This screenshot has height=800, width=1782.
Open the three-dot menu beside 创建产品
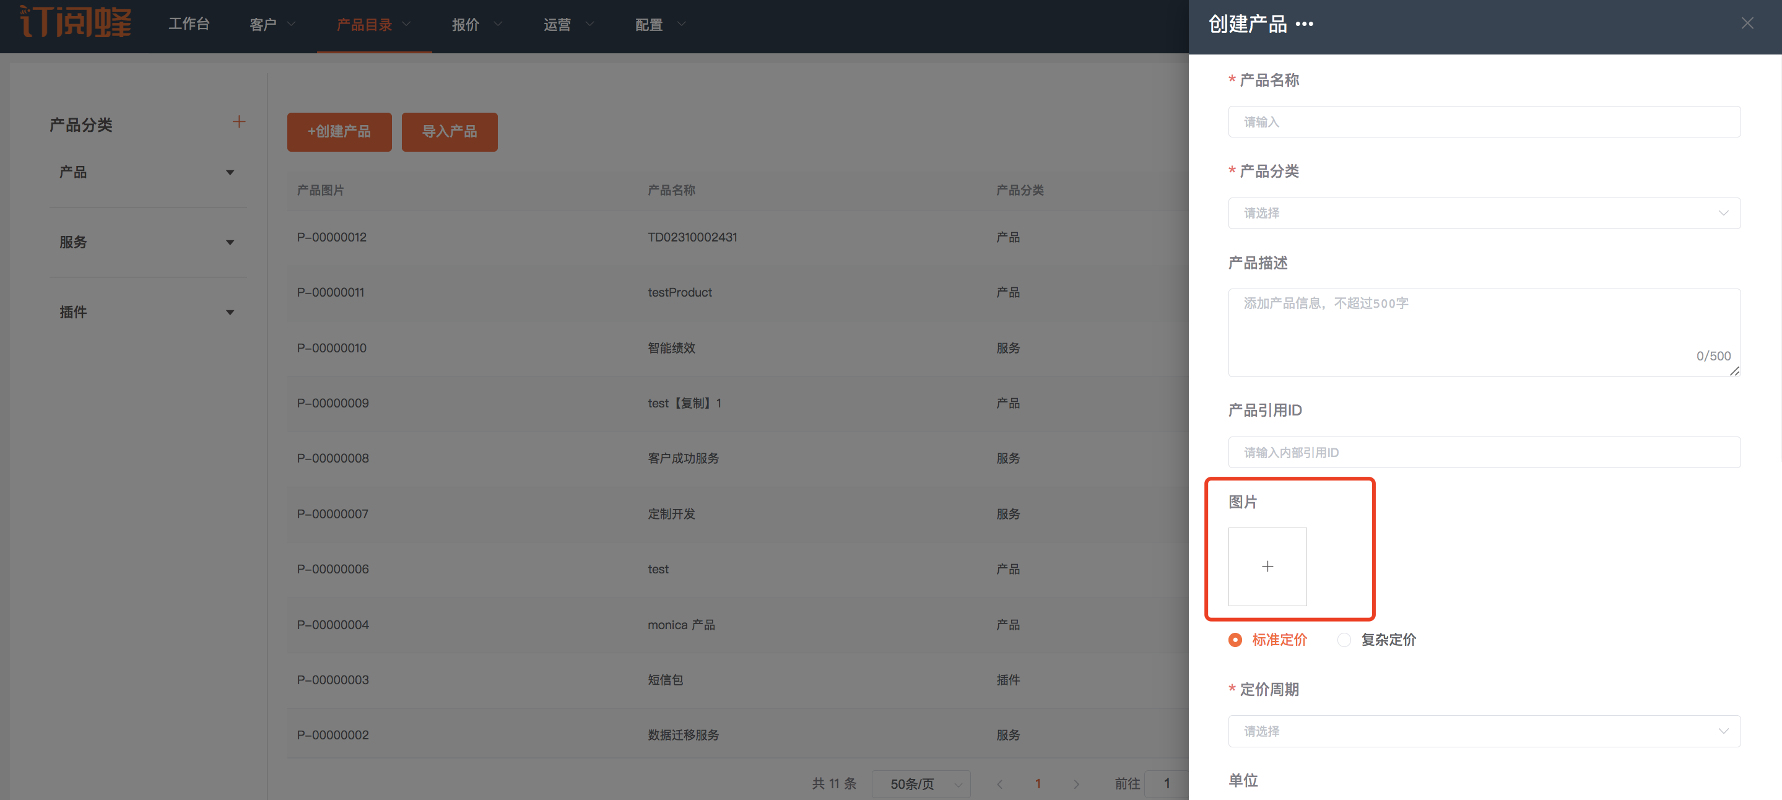click(1304, 24)
